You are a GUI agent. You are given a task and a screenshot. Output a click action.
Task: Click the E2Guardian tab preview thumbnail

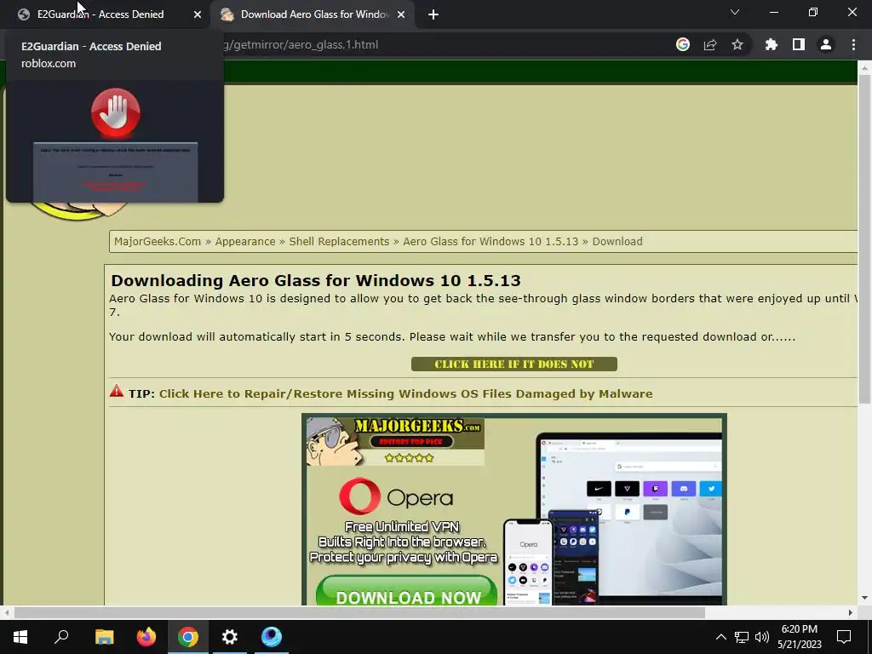coord(115,141)
